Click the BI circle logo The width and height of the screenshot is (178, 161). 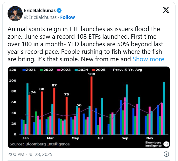pos(166,144)
